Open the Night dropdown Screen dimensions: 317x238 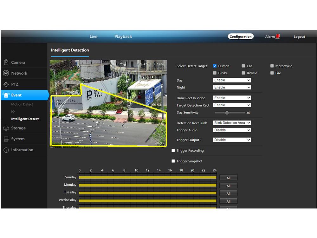coord(232,88)
